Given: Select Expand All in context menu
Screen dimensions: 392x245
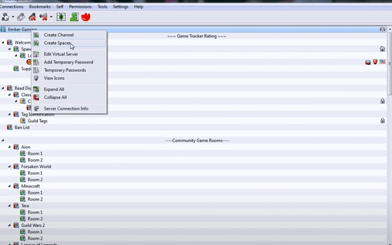Looking at the screenshot, I should point(69,90).
